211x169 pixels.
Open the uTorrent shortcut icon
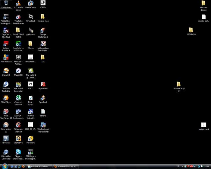18,98
